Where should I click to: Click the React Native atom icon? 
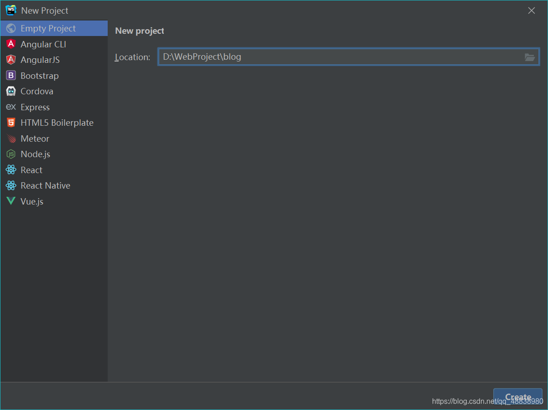click(x=11, y=185)
